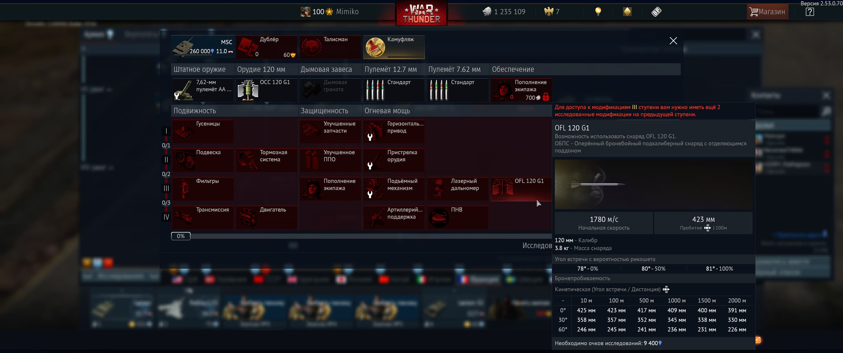Select the Улучшенное ППО modification
The image size is (843, 353).
tap(330, 160)
